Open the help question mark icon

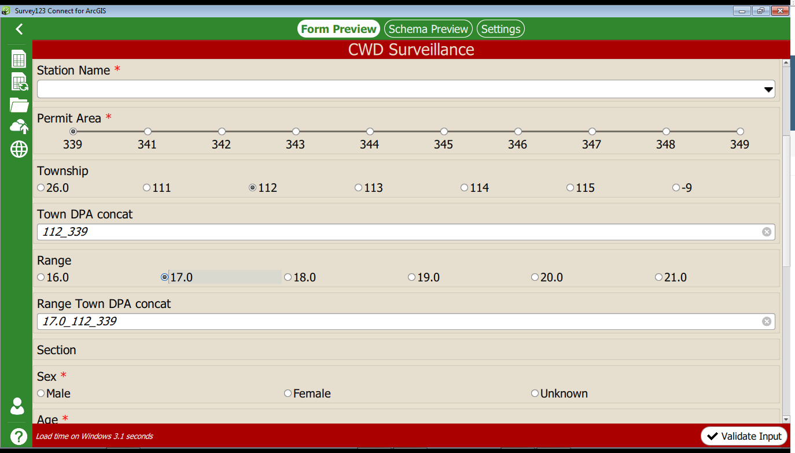(x=19, y=437)
